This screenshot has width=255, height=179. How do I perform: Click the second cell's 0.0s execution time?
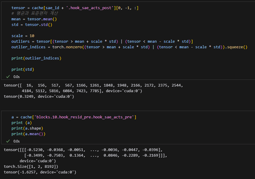pos(17,141)
